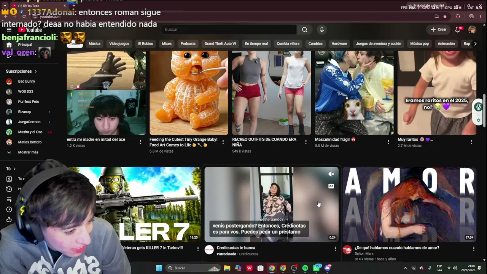
Task: Open options for 'Muy raritos' short
Action: coord(471,142)
